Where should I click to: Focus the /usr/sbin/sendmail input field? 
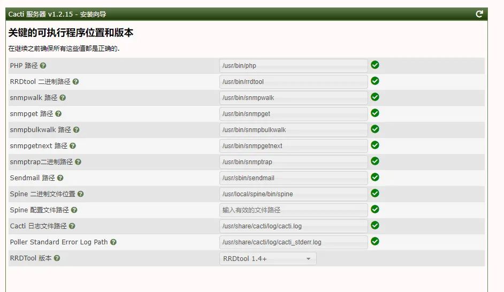tap(293, 178)
